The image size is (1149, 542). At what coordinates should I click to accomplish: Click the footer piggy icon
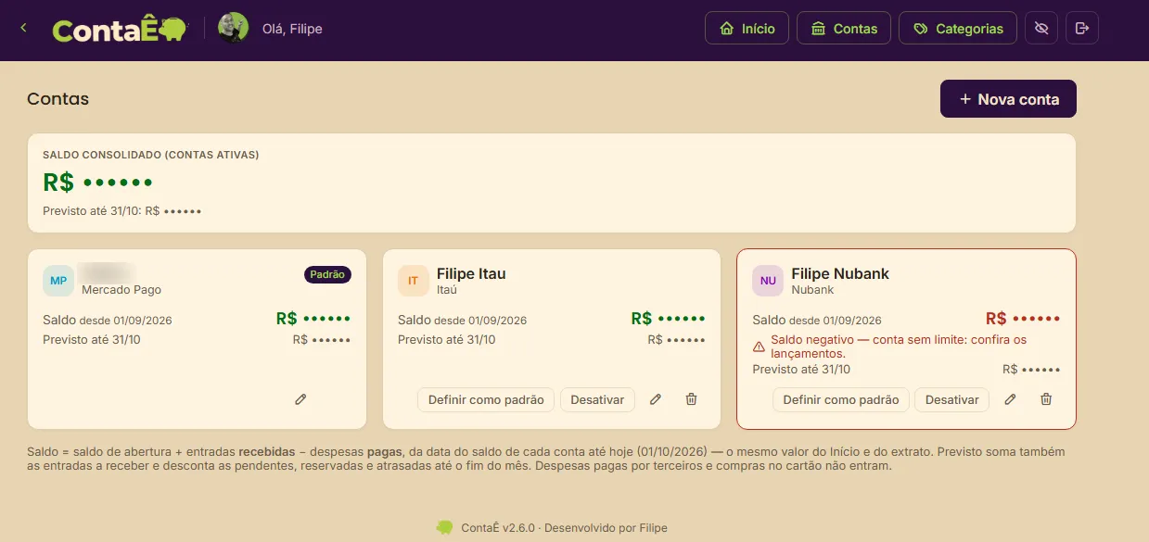pyautogui.click(x=445, y=527)
